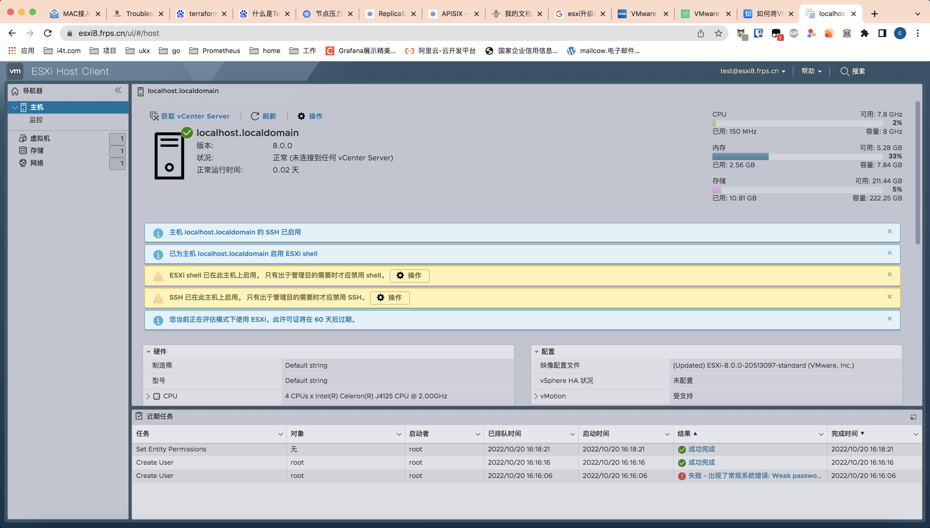Open 网络 networking in navigator

pos(37,163)
